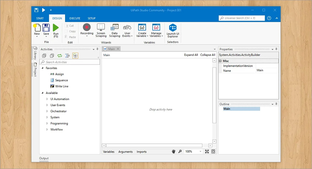This screenshot has height=169, width=312.
Task: Click Expand All in the designer
Action: click(191, 55)
